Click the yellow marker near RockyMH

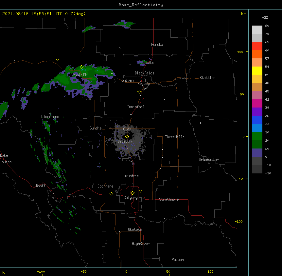coord(82,67)
